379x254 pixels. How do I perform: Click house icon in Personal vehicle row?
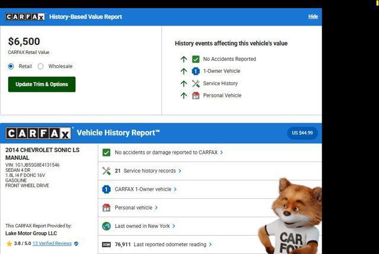(x=107, y=208)
